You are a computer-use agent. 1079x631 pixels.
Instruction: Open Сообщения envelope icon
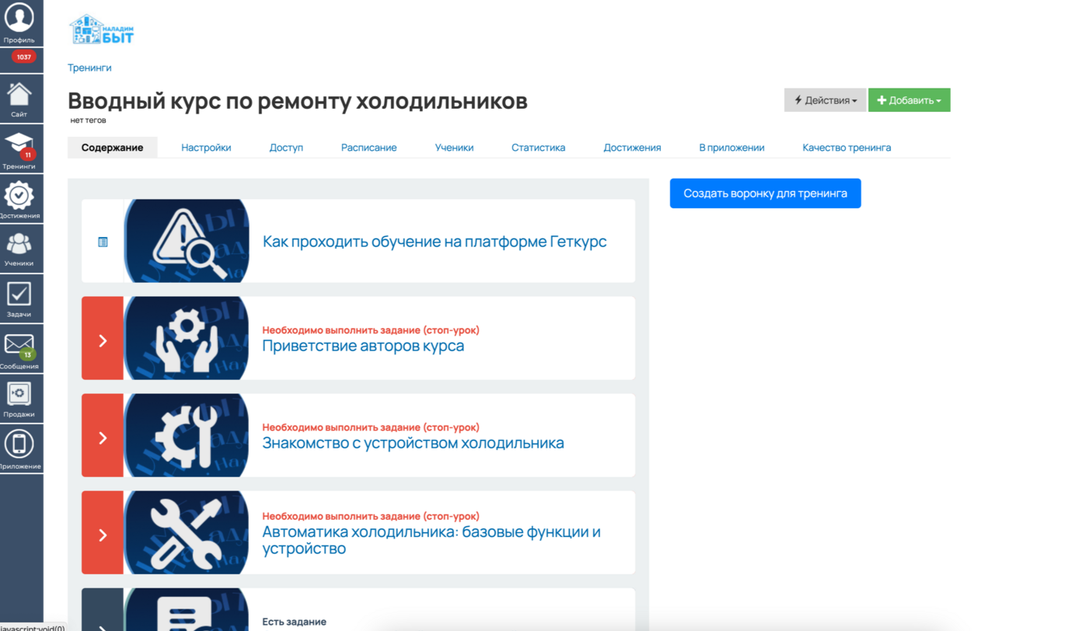tap(19, 344)
